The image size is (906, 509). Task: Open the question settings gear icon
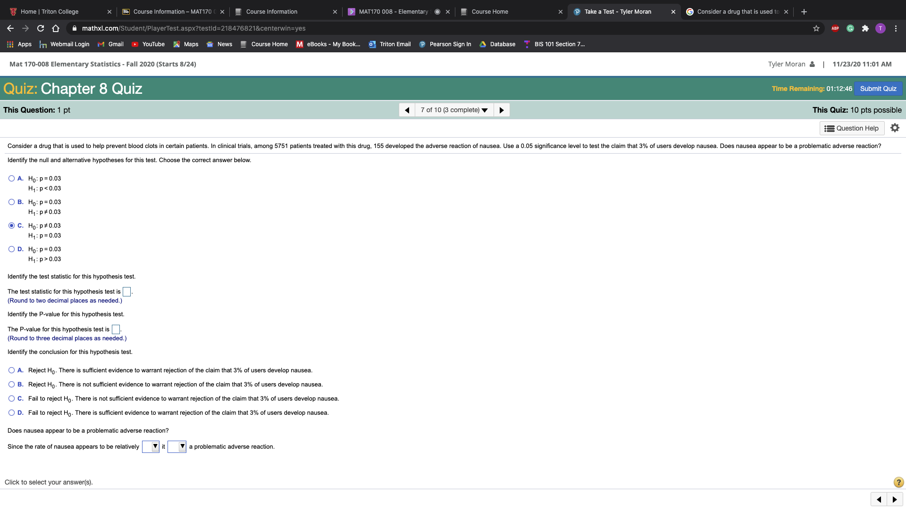pos(895,128)
